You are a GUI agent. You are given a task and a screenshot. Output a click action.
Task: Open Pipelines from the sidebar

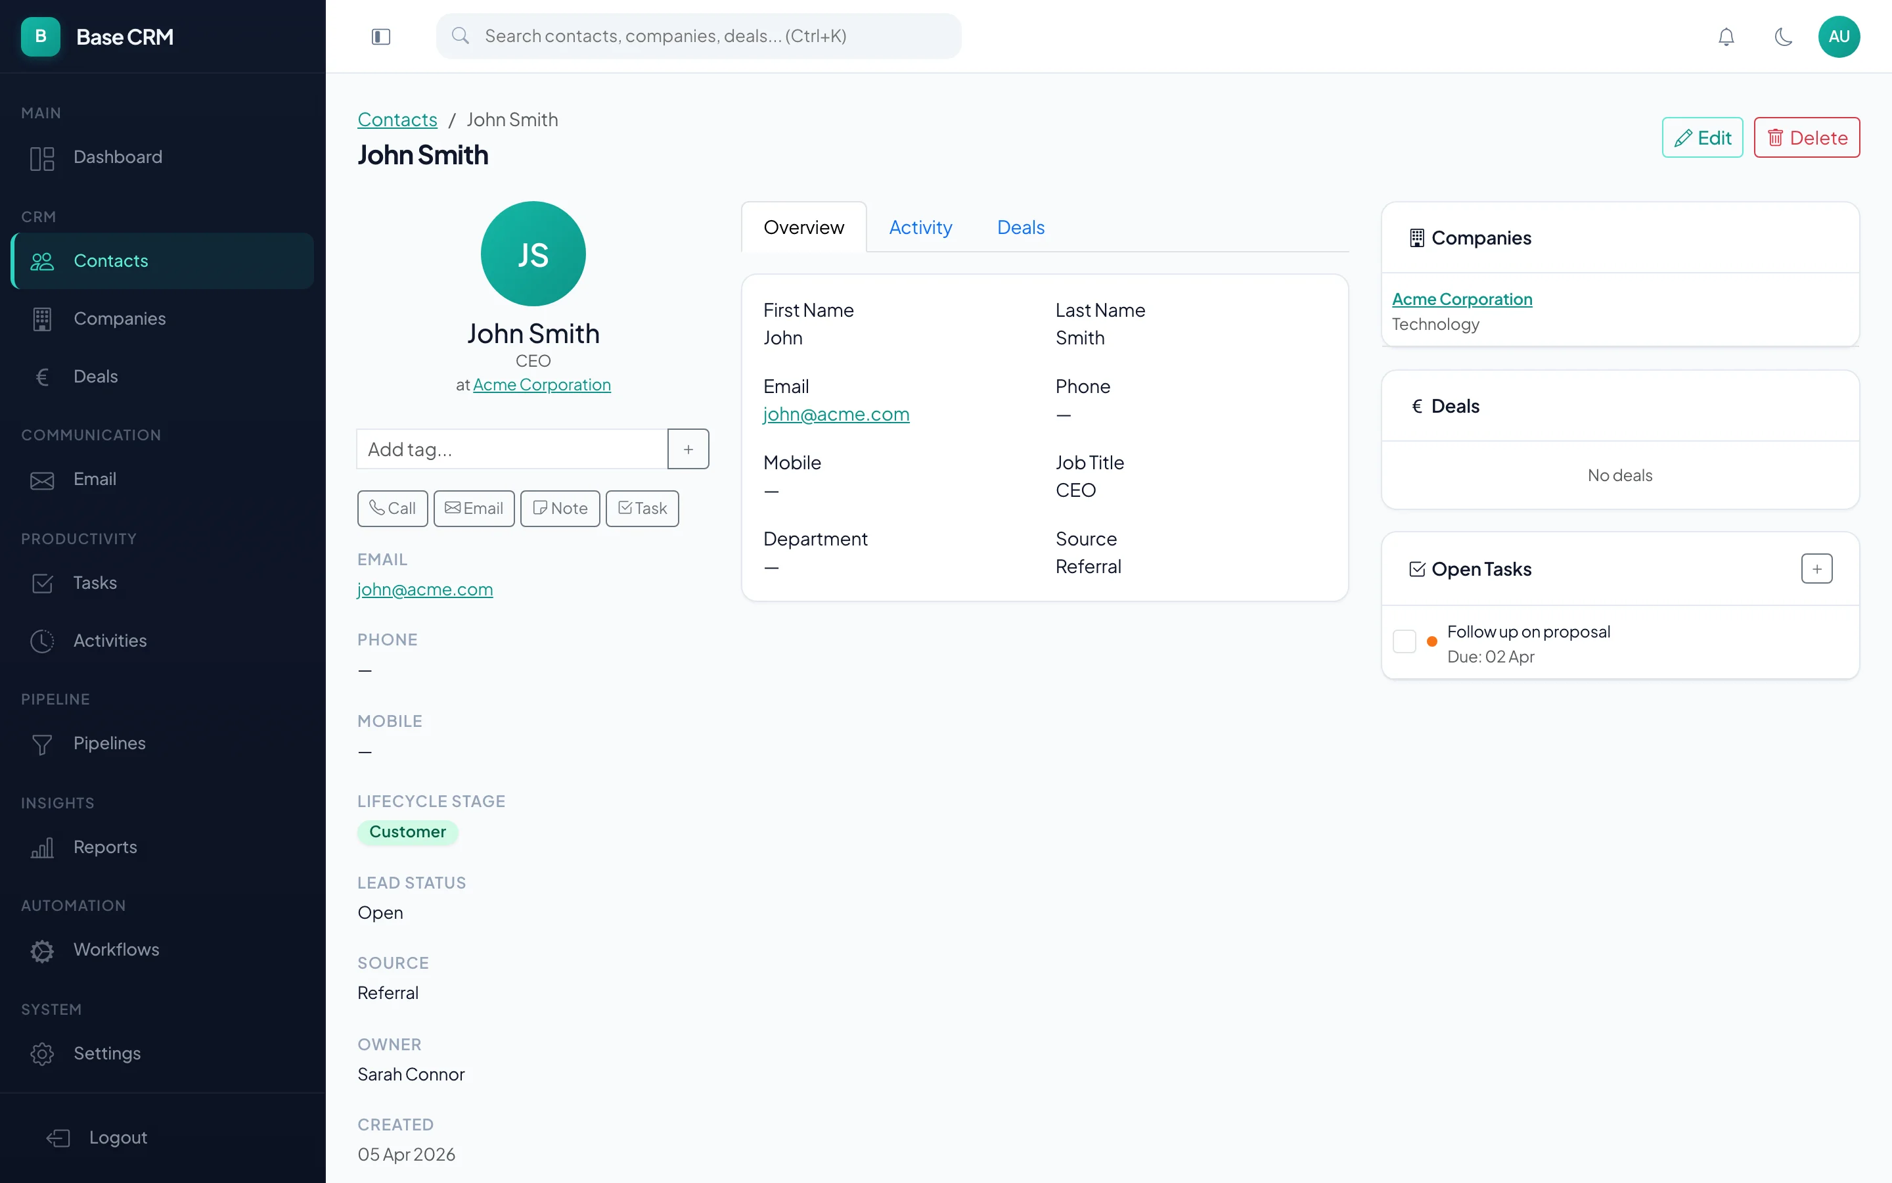coord(110,743)
